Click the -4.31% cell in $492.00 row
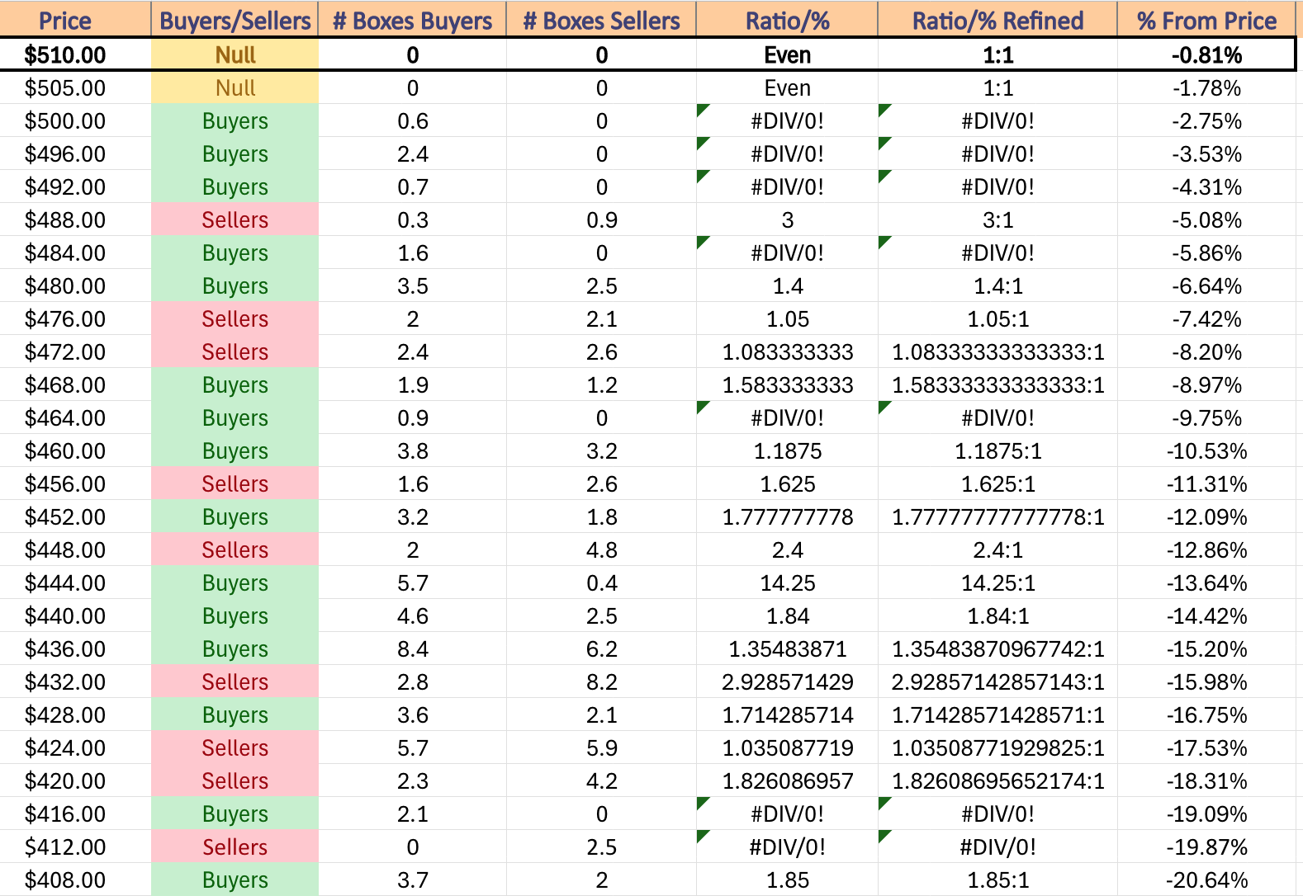The image size is (1303, 896). coord(1206,186)
